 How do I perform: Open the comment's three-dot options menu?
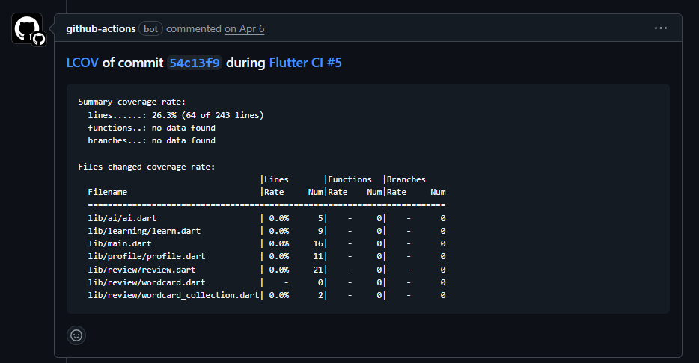(x=660, y=28)
